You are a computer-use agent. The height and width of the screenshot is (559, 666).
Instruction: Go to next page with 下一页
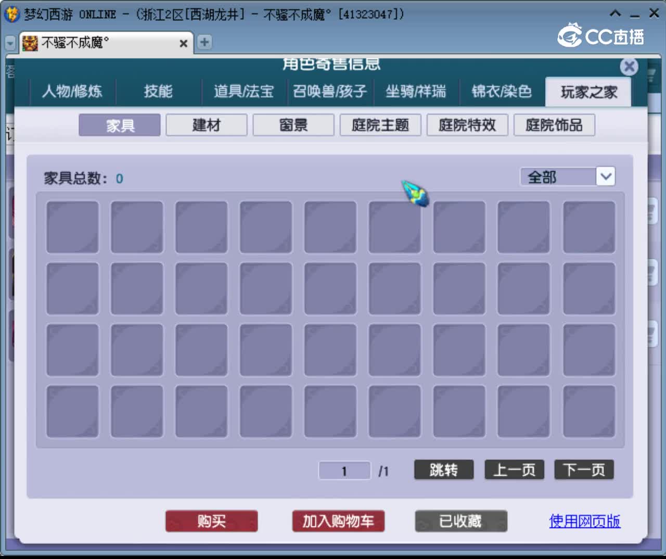point(584,470)
